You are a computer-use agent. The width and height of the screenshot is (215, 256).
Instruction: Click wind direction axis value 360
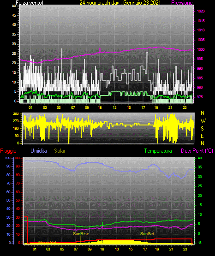tap(16, 114)
